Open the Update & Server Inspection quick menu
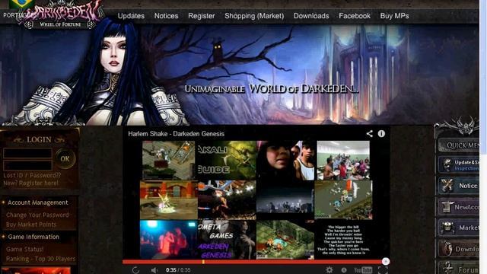487x274 pixels. 459,165
